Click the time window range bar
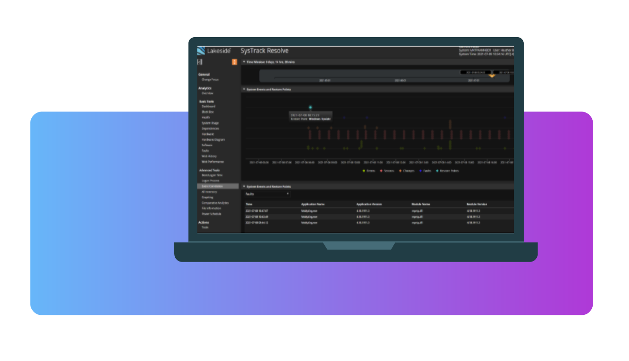This screenshot has height=361, width=629. 384,76
